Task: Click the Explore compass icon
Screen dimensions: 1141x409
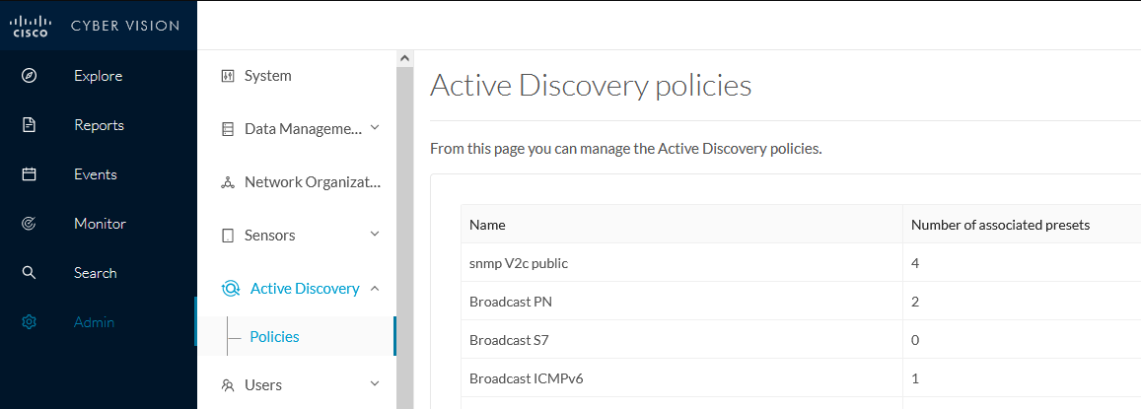Action: click(29, 76)
